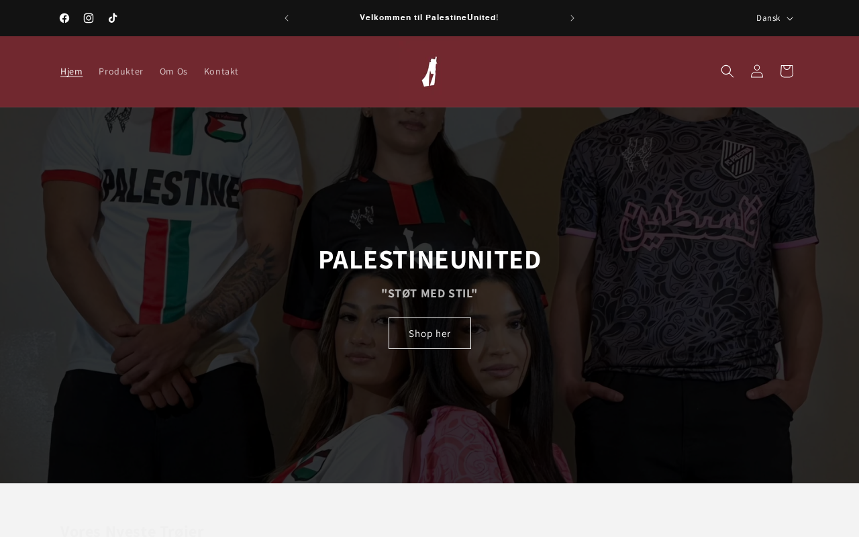
Task: Open the account login icon
Action: click(757, 71)
